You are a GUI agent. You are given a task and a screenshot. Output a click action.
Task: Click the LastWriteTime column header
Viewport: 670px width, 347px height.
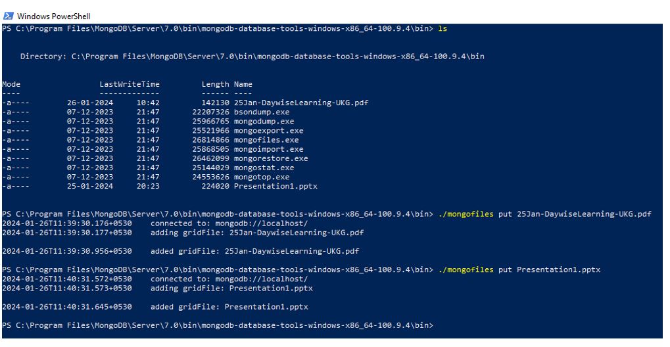click(x=130, y=84)
